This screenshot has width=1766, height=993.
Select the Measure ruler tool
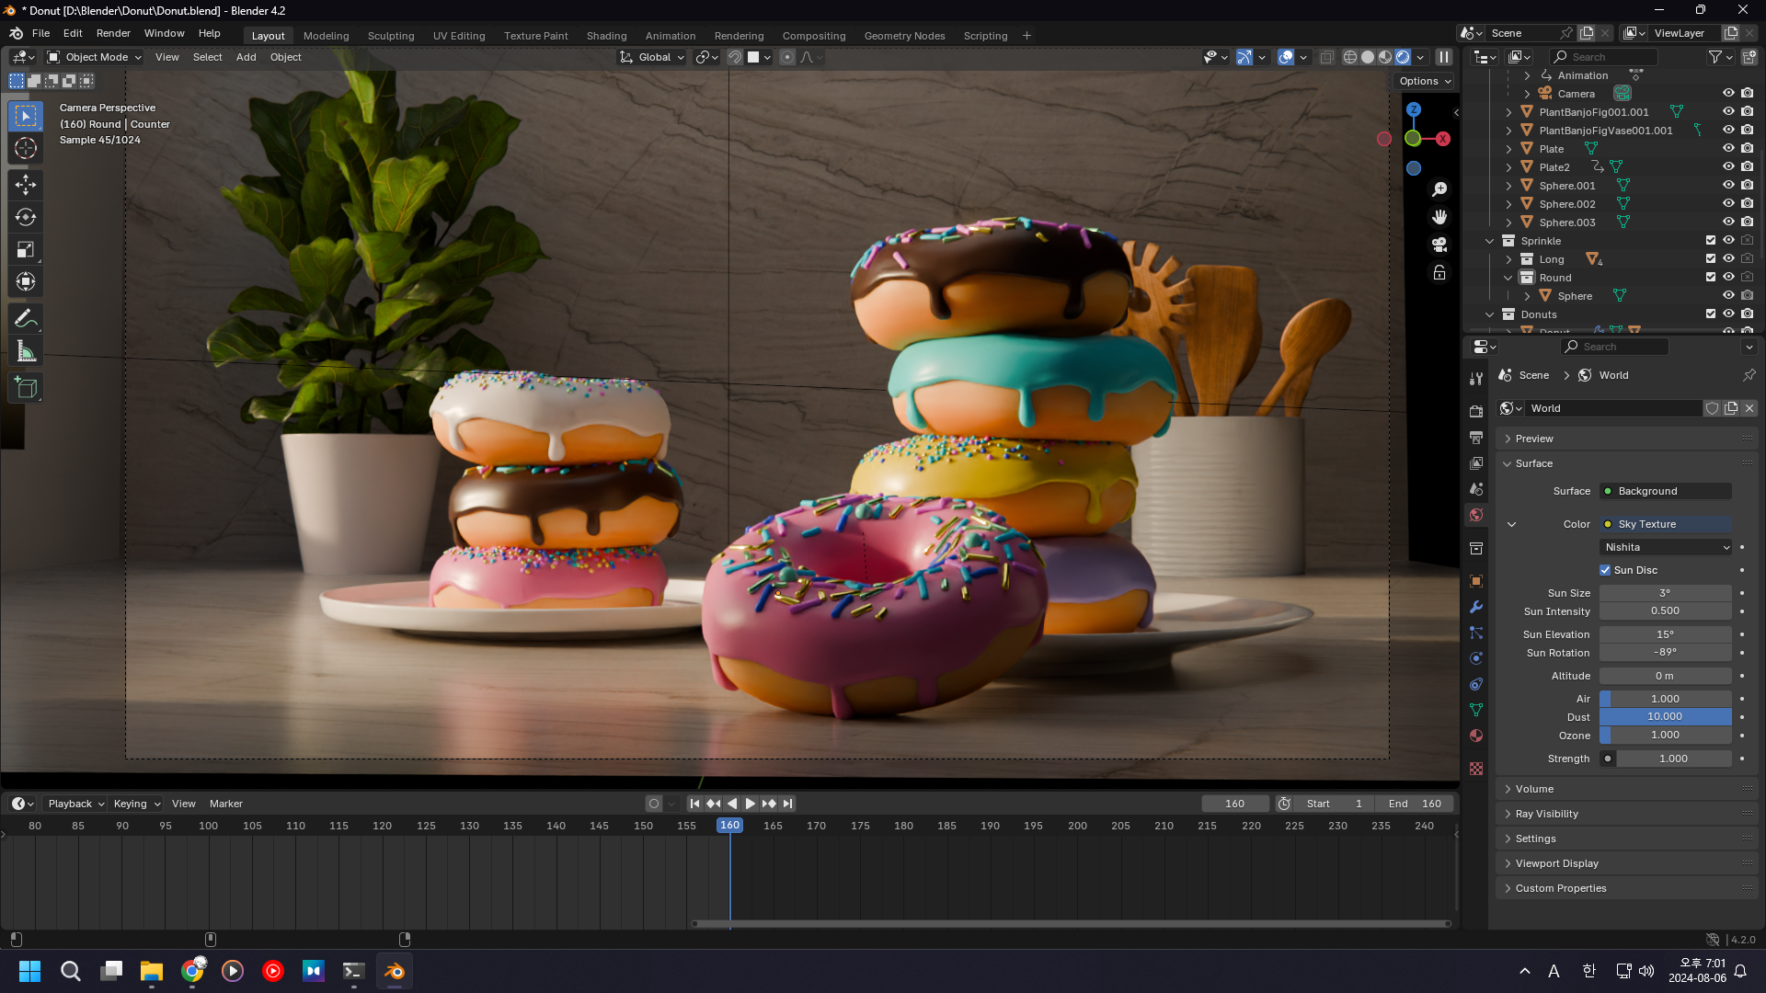pyautogui.click(x=26, y=351)
